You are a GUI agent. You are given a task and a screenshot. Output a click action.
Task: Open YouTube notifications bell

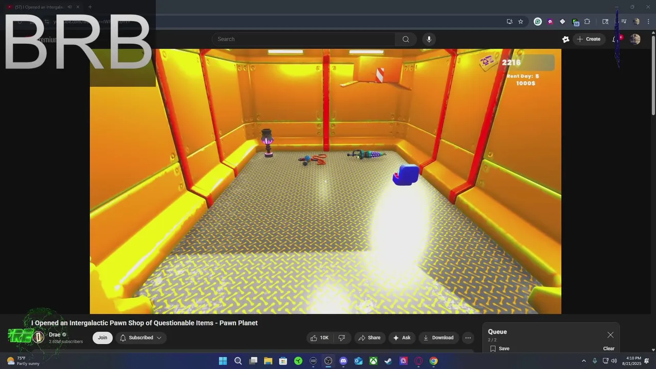pyautogui.click(x=617, y=39)
